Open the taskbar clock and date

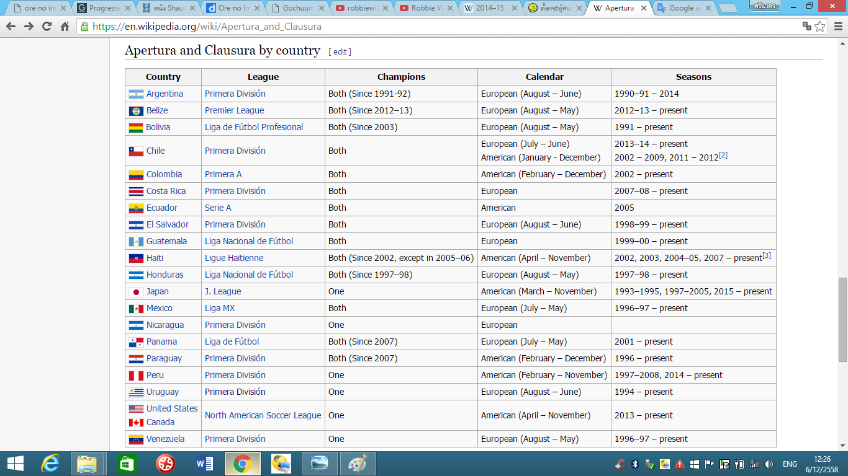coord(823,464)
